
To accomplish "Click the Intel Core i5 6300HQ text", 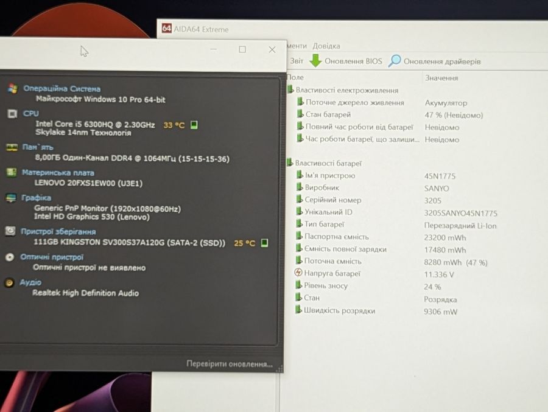I will pyautogui.click(x=95, y=124).
